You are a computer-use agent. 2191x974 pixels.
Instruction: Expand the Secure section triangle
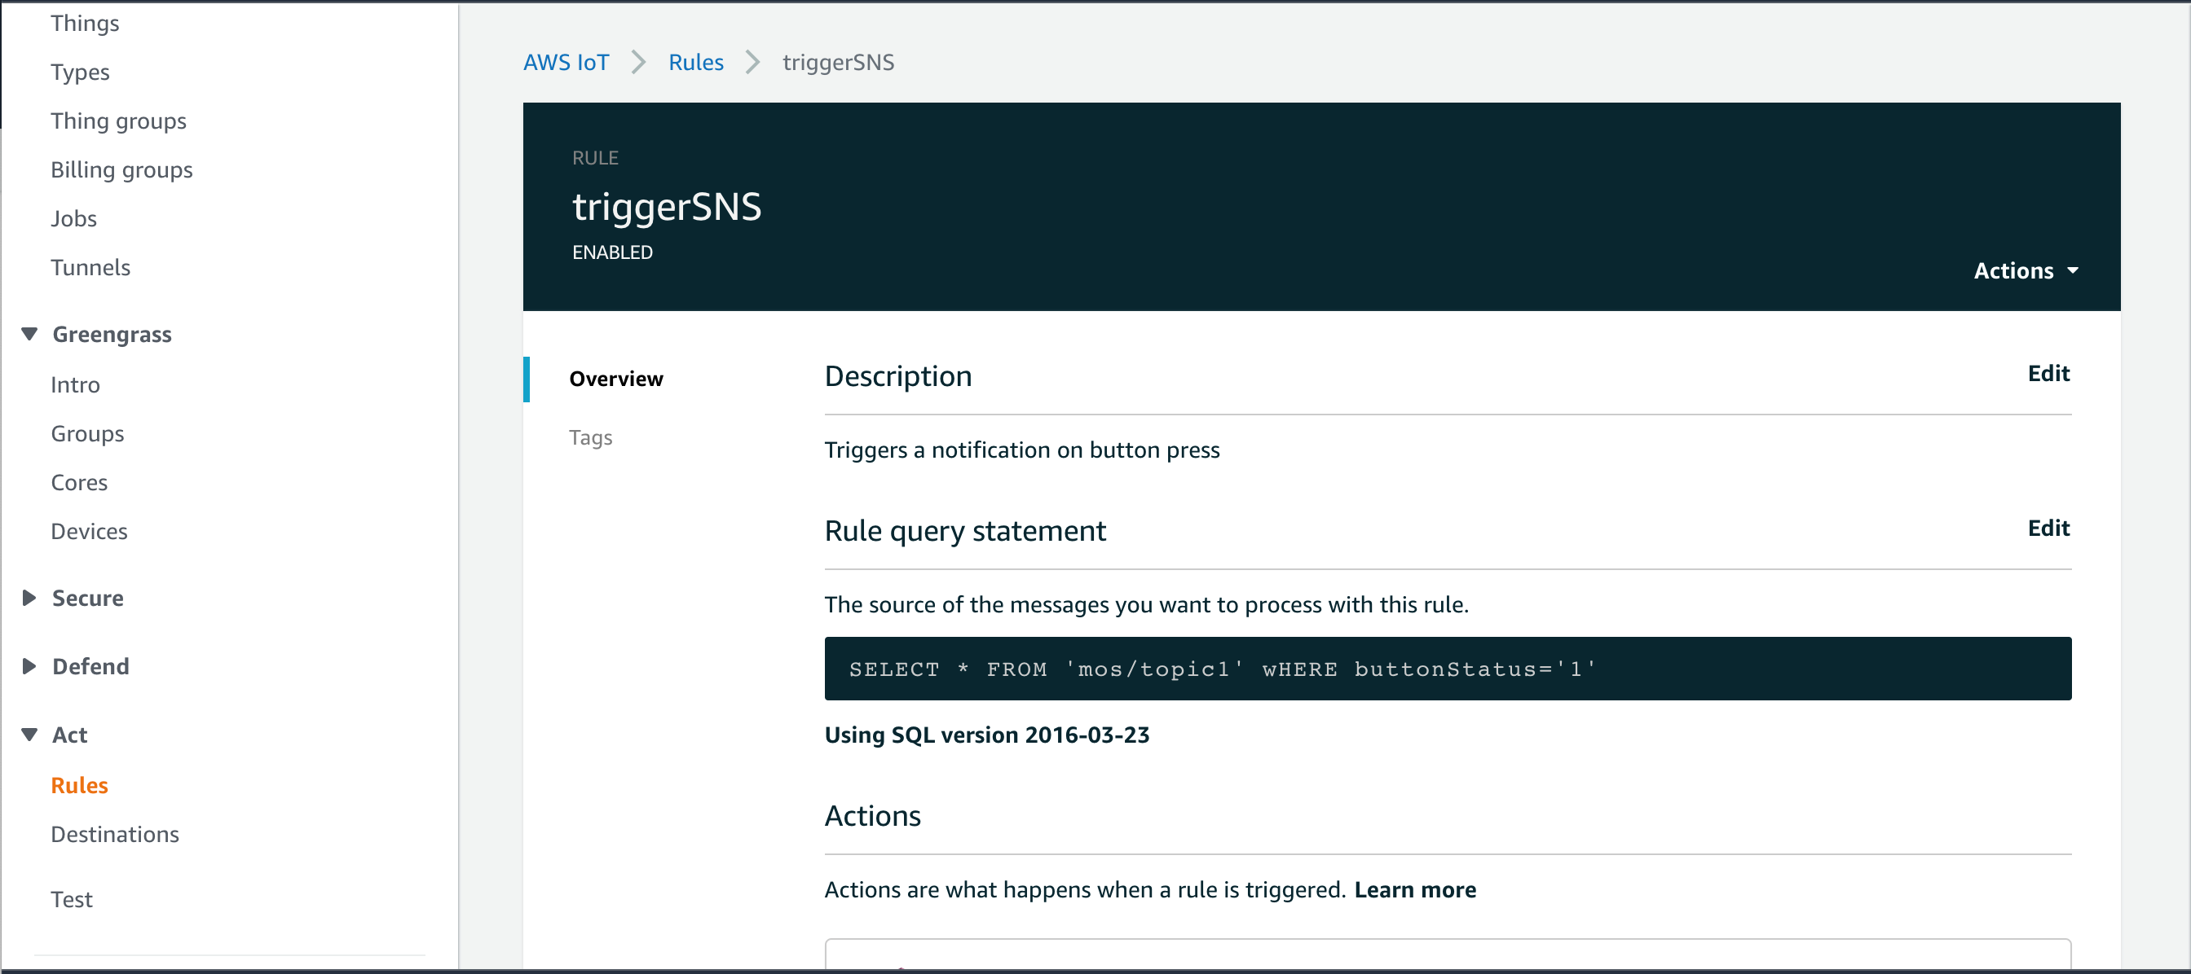tap(30, 598)
